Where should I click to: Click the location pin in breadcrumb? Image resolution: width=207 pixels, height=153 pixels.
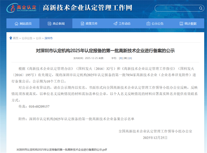click(11, 38)
